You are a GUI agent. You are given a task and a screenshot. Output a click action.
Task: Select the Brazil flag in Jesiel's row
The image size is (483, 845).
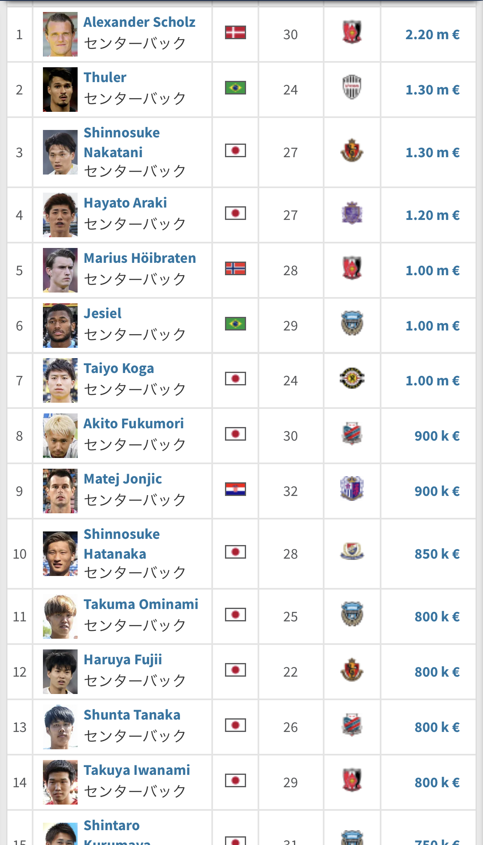coord(235,323)
